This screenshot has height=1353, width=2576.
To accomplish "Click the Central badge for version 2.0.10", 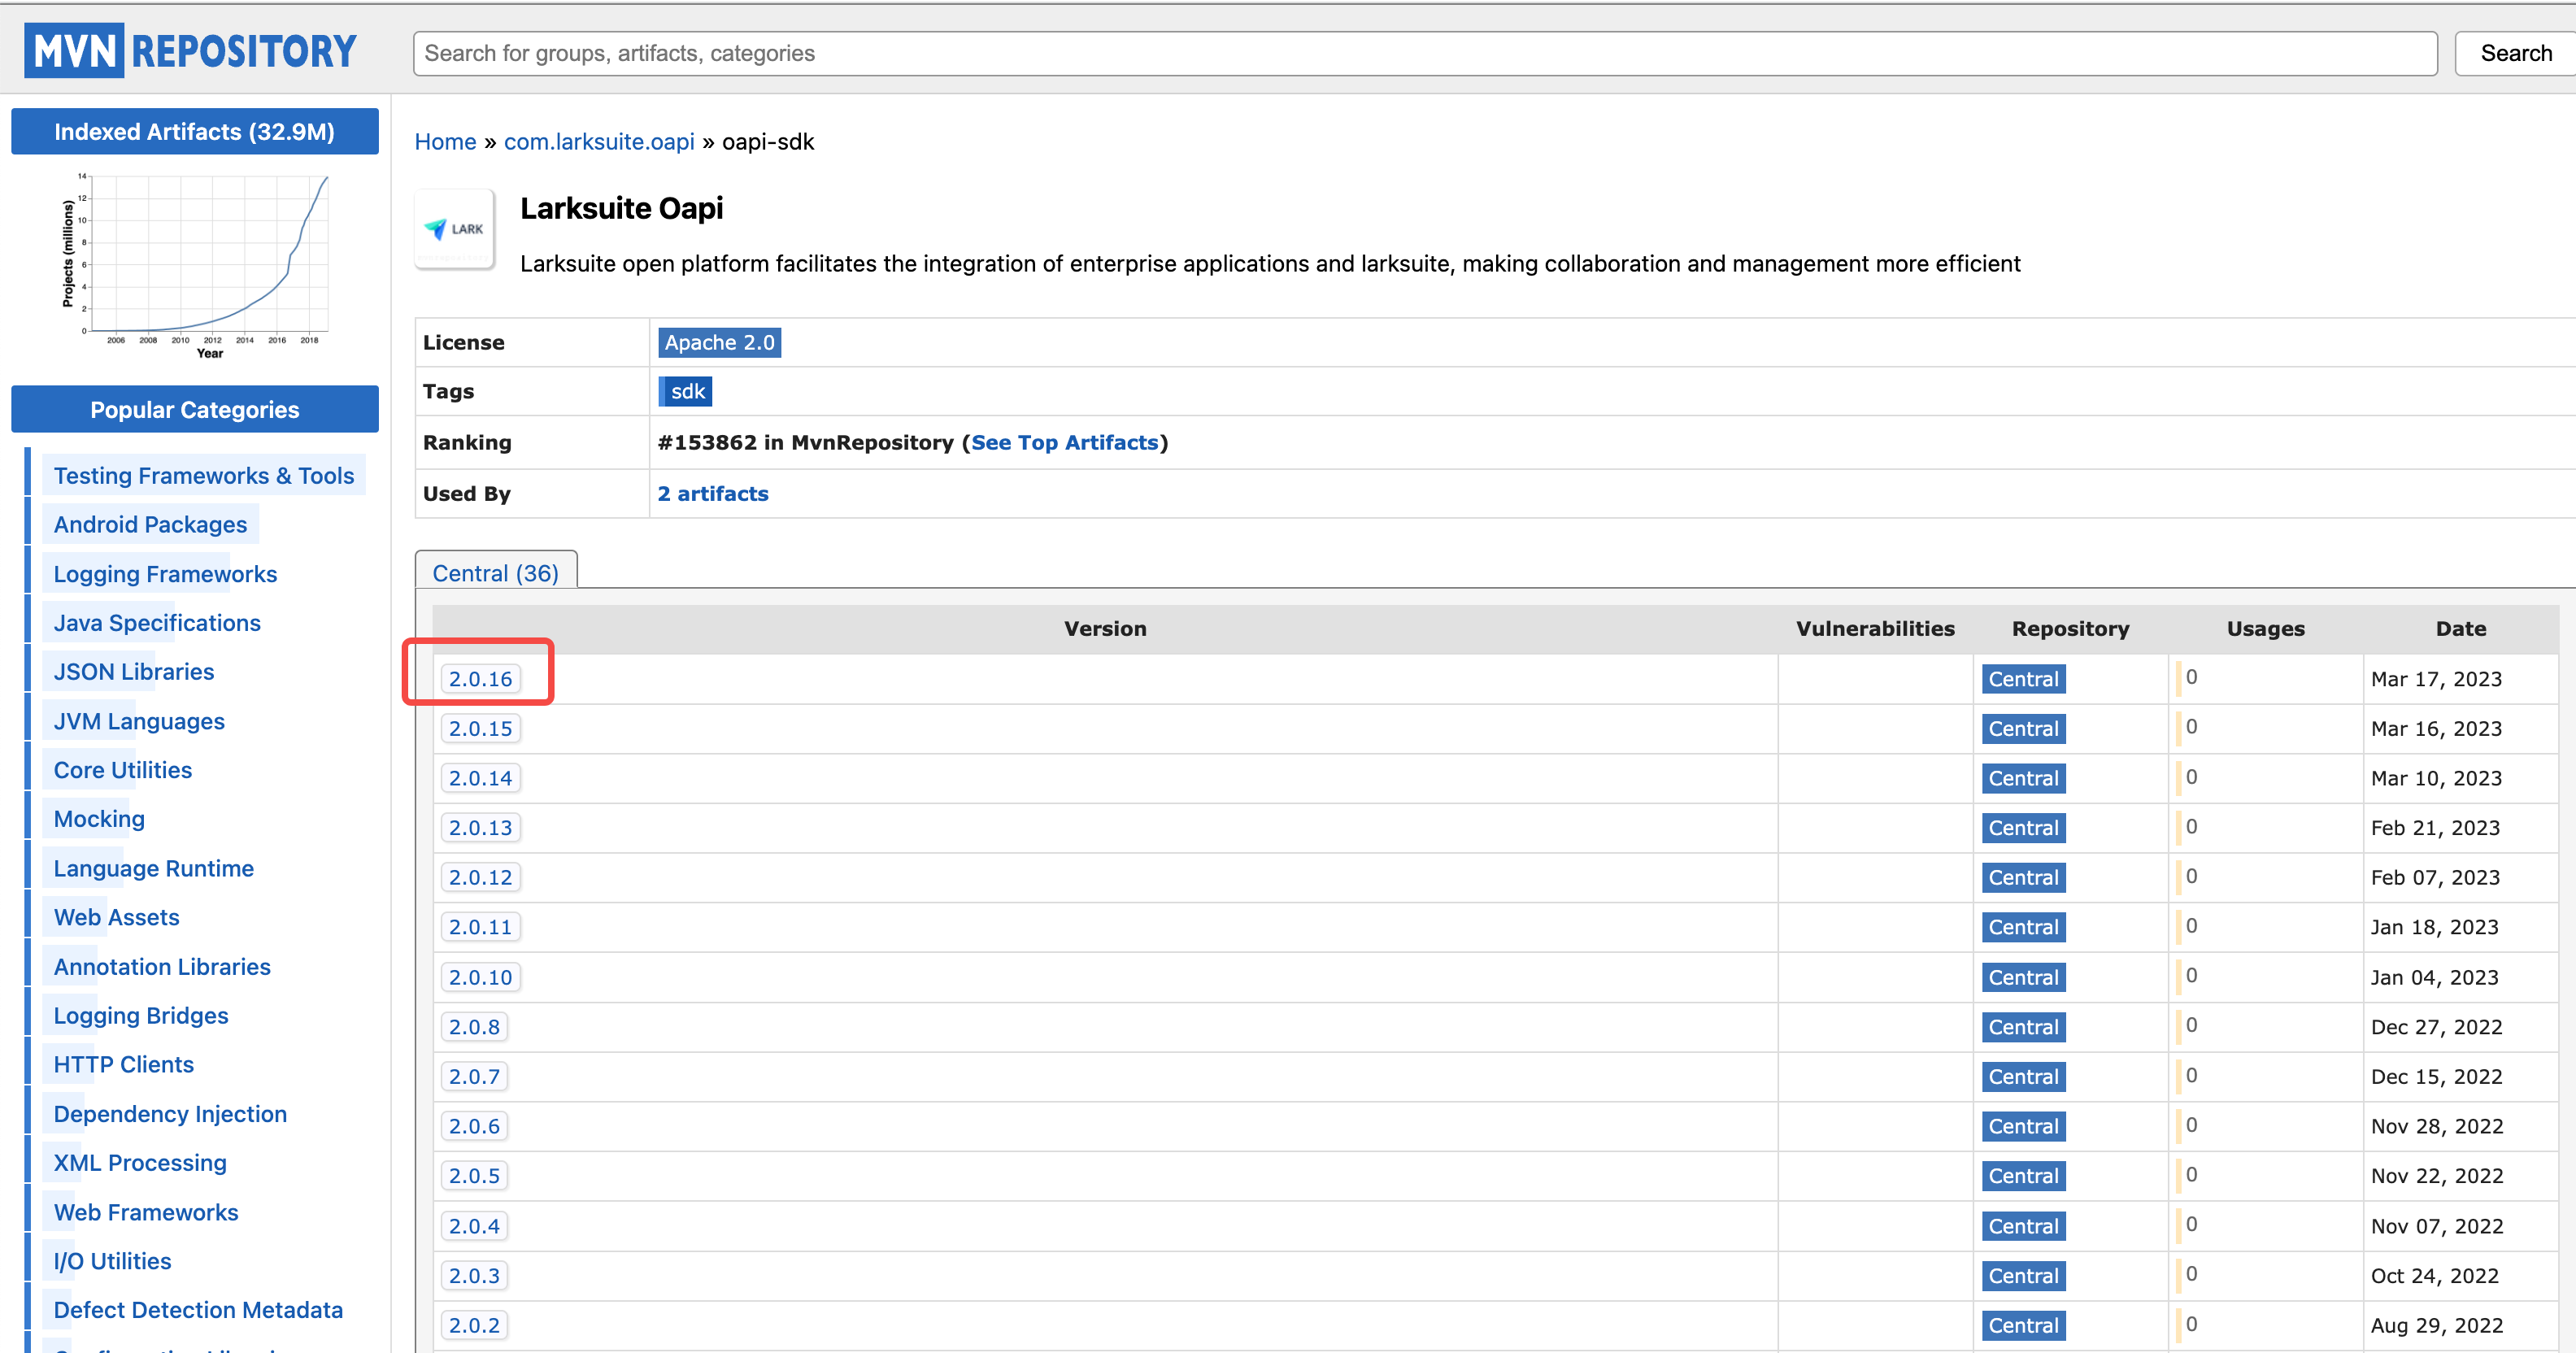I will (x=2023, y=977).
